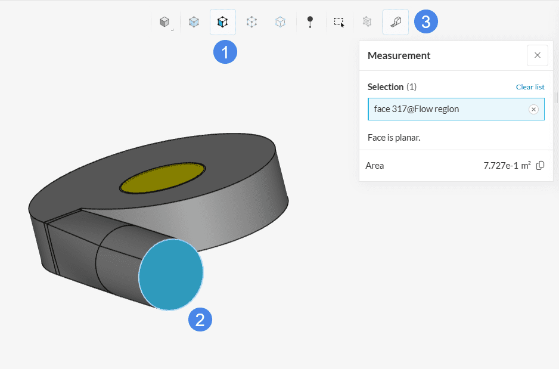
Task: Click the Area value 7.727e-1 m²
Action: point(507,166)
